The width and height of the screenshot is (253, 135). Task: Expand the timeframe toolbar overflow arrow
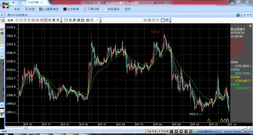[61, 20]
